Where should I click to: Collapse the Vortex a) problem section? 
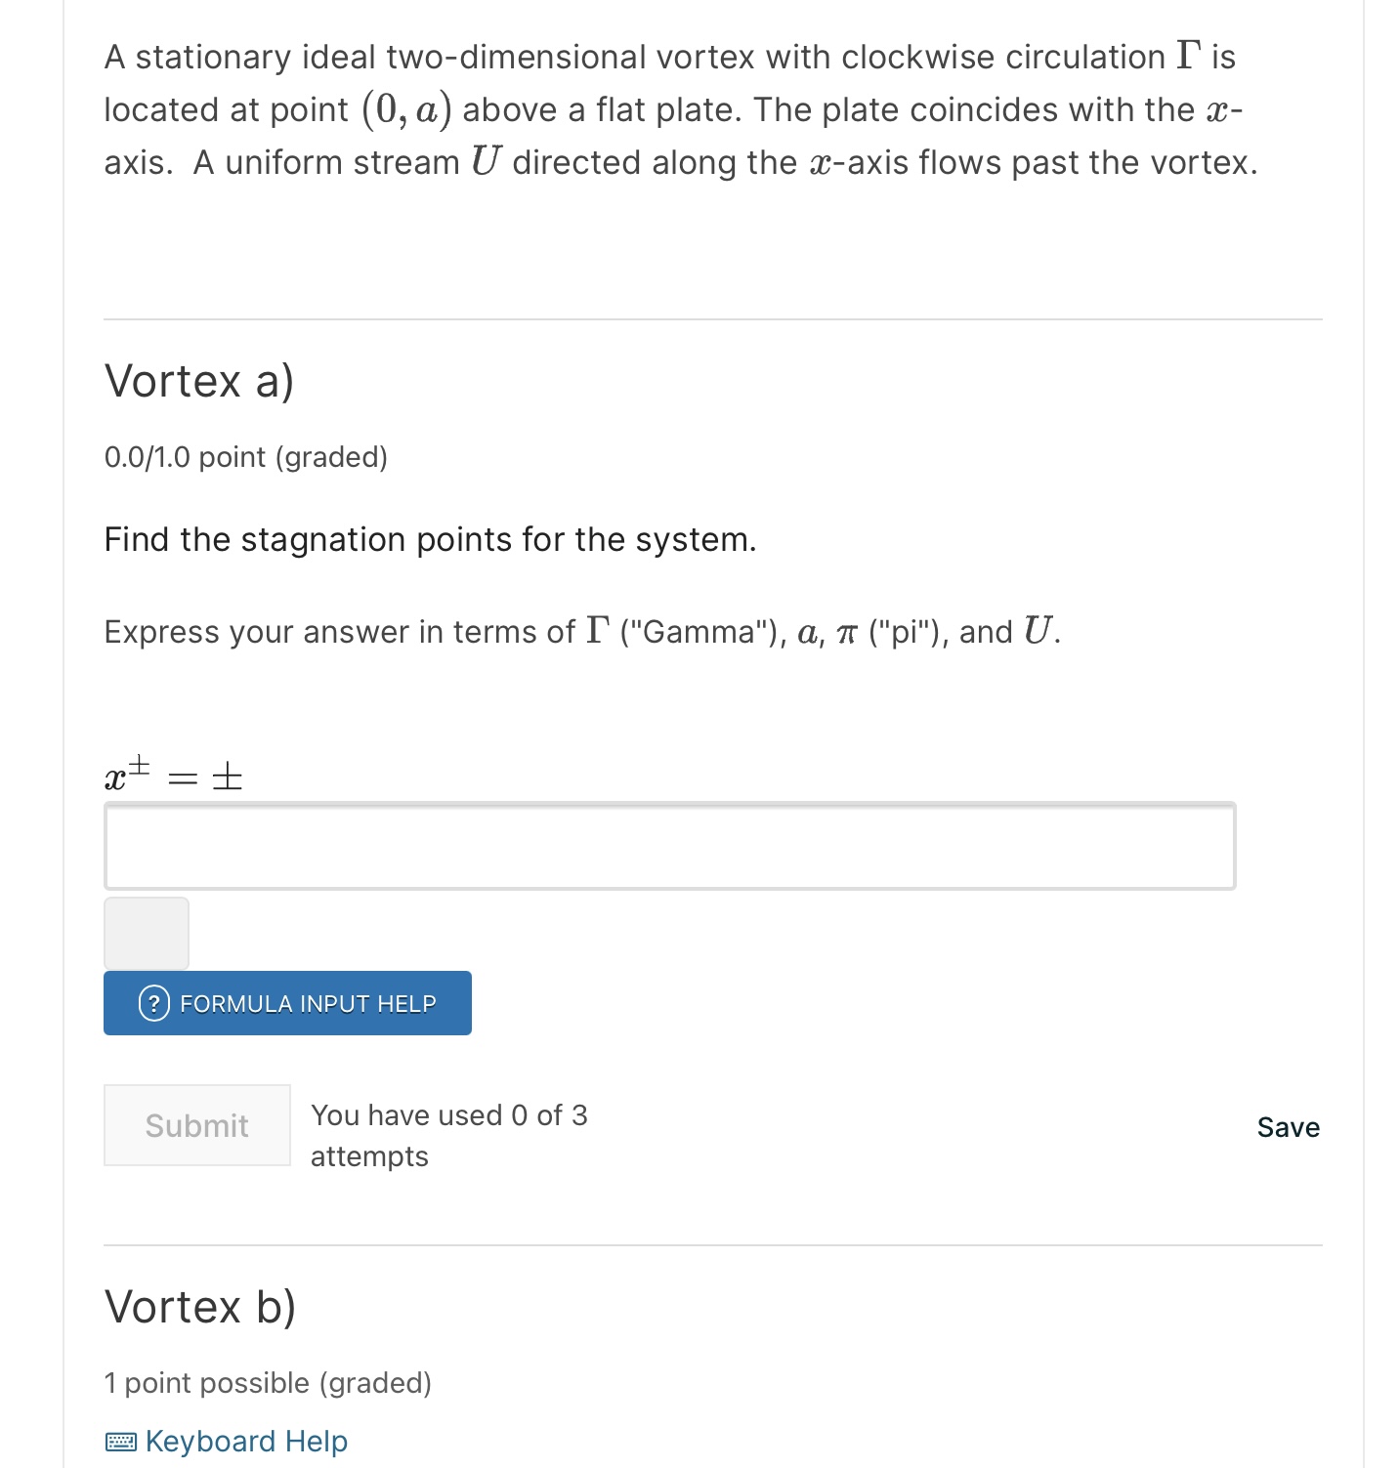198,380
